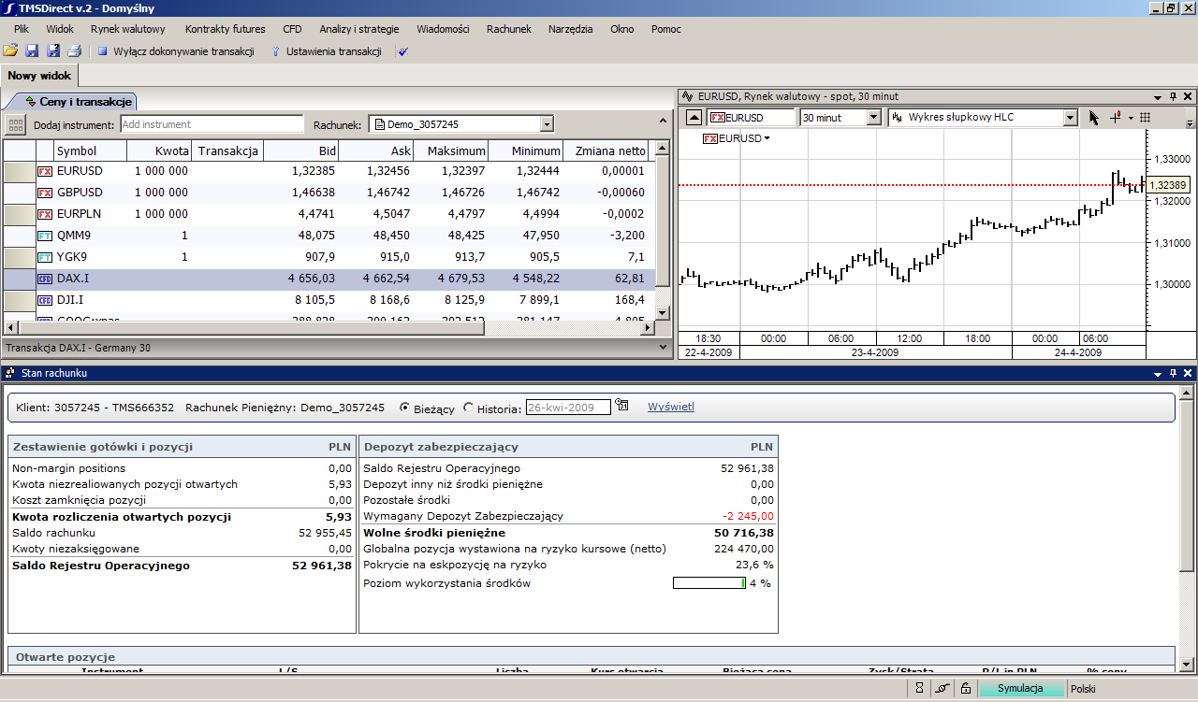The height and width of the screenshot is (702, 1198).
Task: Click the up-arrow button in chart toolbar
Action: (x=694, y=118)
